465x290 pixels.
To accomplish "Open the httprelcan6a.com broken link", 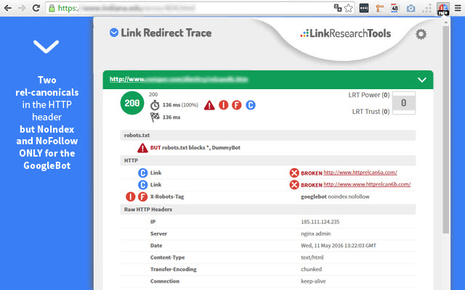I will (x=360, y=173).
